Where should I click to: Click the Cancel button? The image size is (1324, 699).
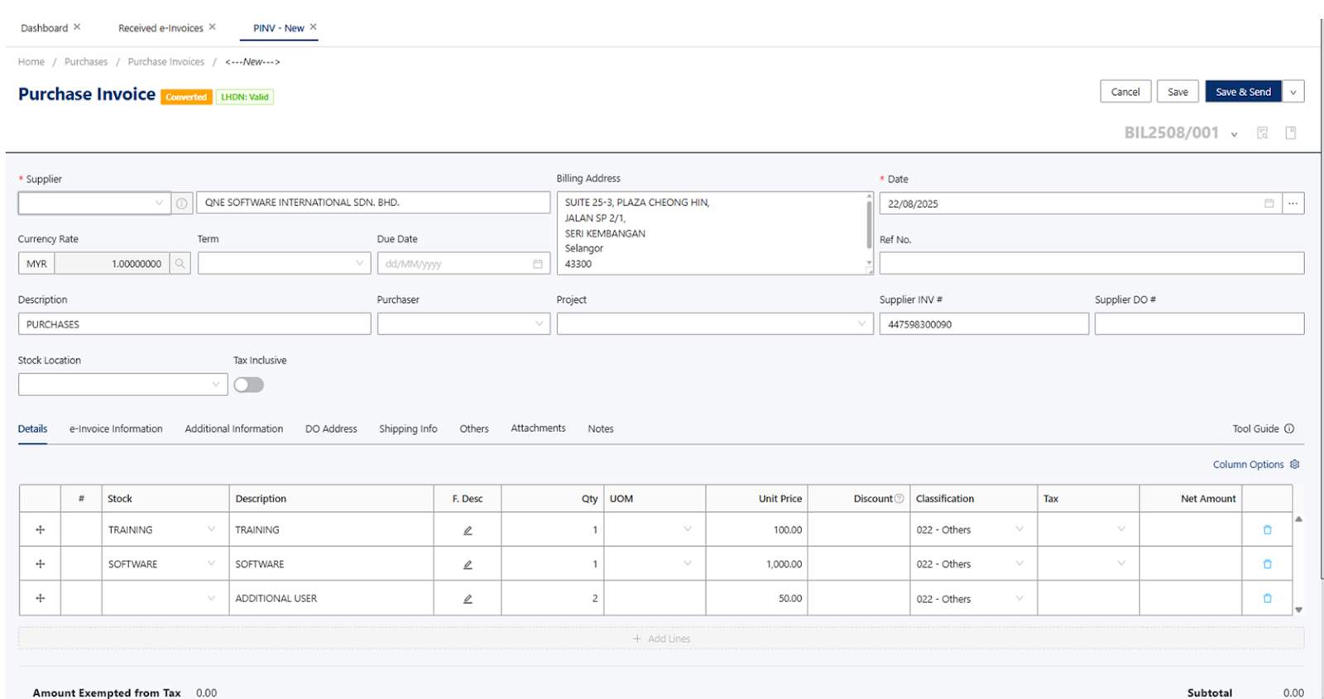click(1125, 92)
